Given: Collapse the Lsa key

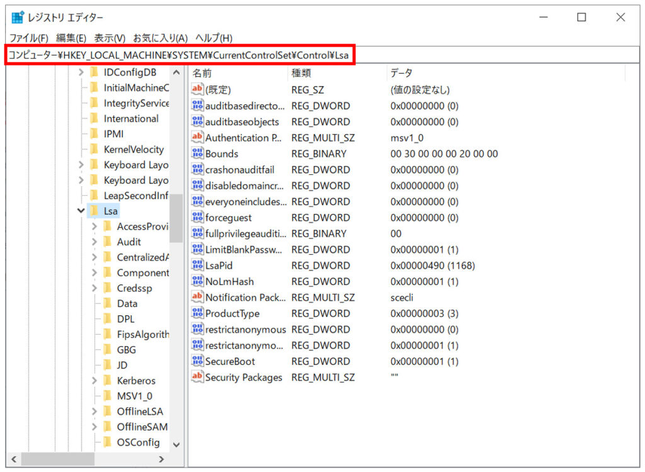Looking at the screenshot, I should tap(81, 211).
